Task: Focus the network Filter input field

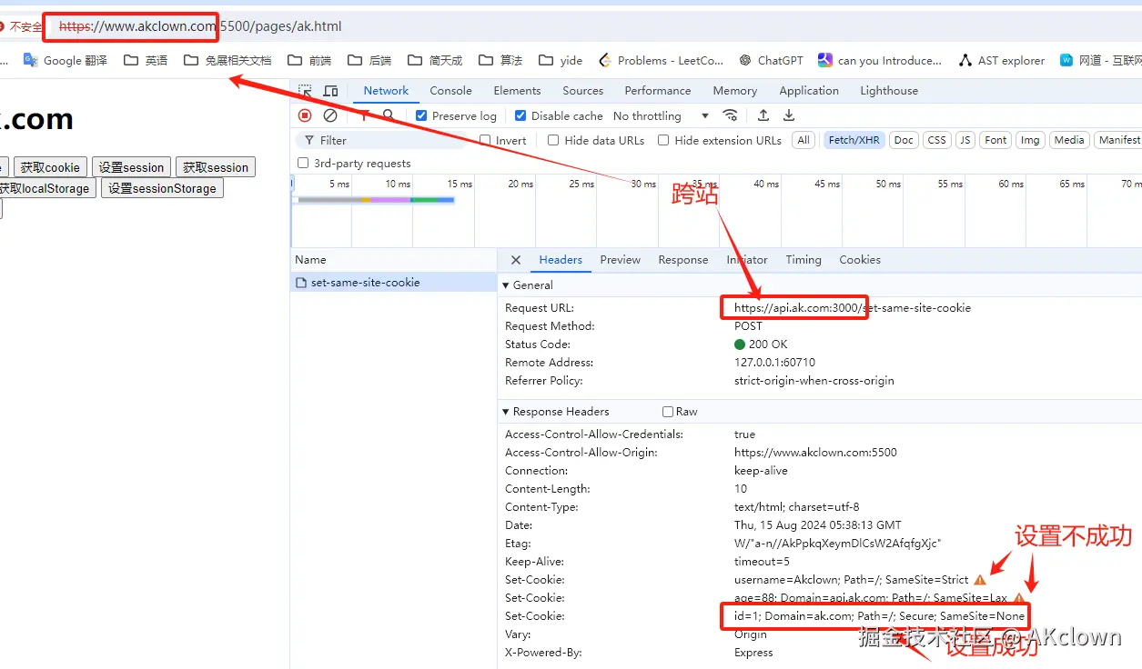Action: (x=389, y=140)
